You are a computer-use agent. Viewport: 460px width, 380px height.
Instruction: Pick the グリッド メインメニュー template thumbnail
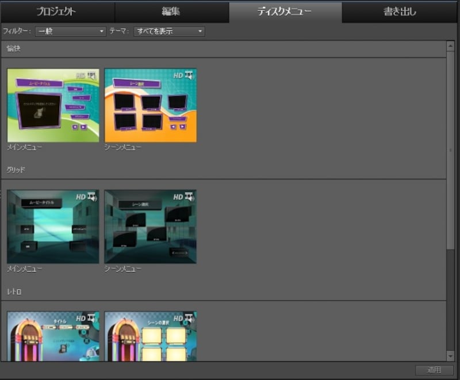click(x=53, y=227)
